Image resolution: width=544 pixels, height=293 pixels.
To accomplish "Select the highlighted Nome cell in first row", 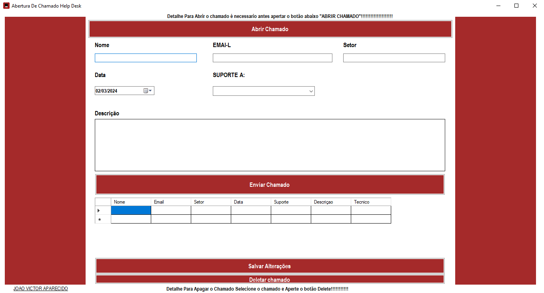I will [x=131, y=210].
